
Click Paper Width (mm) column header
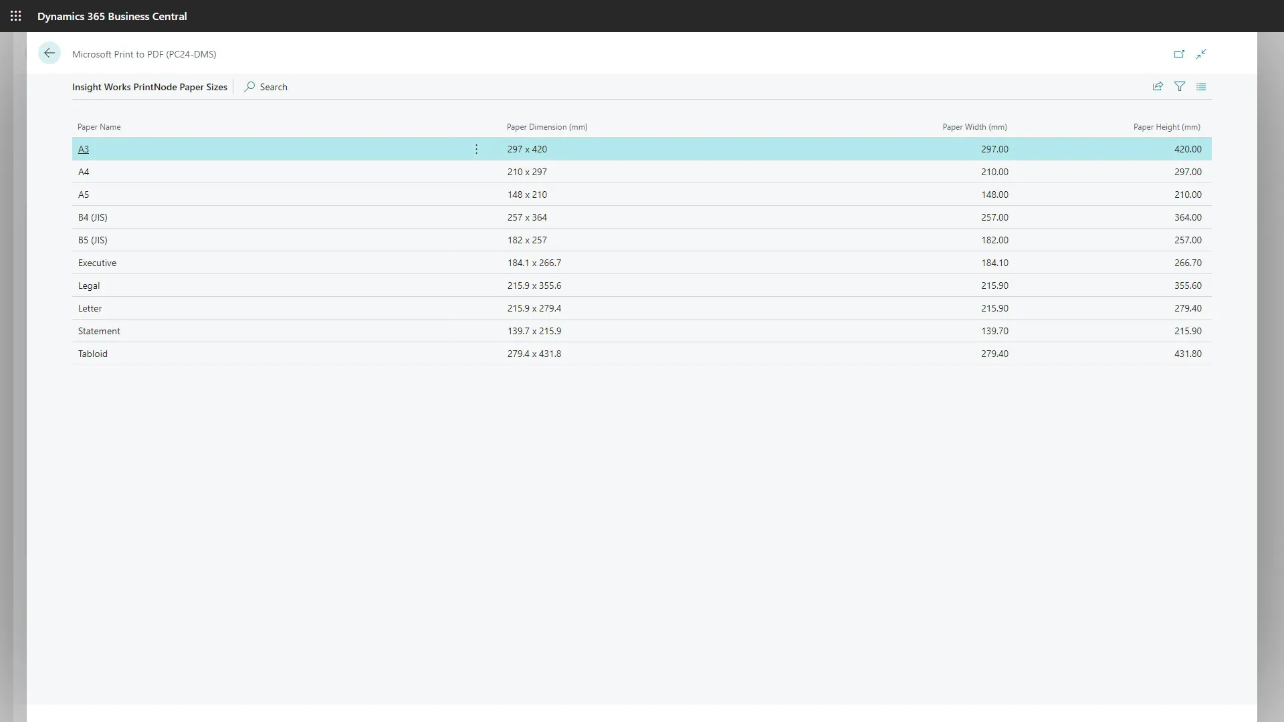(974, 127)
